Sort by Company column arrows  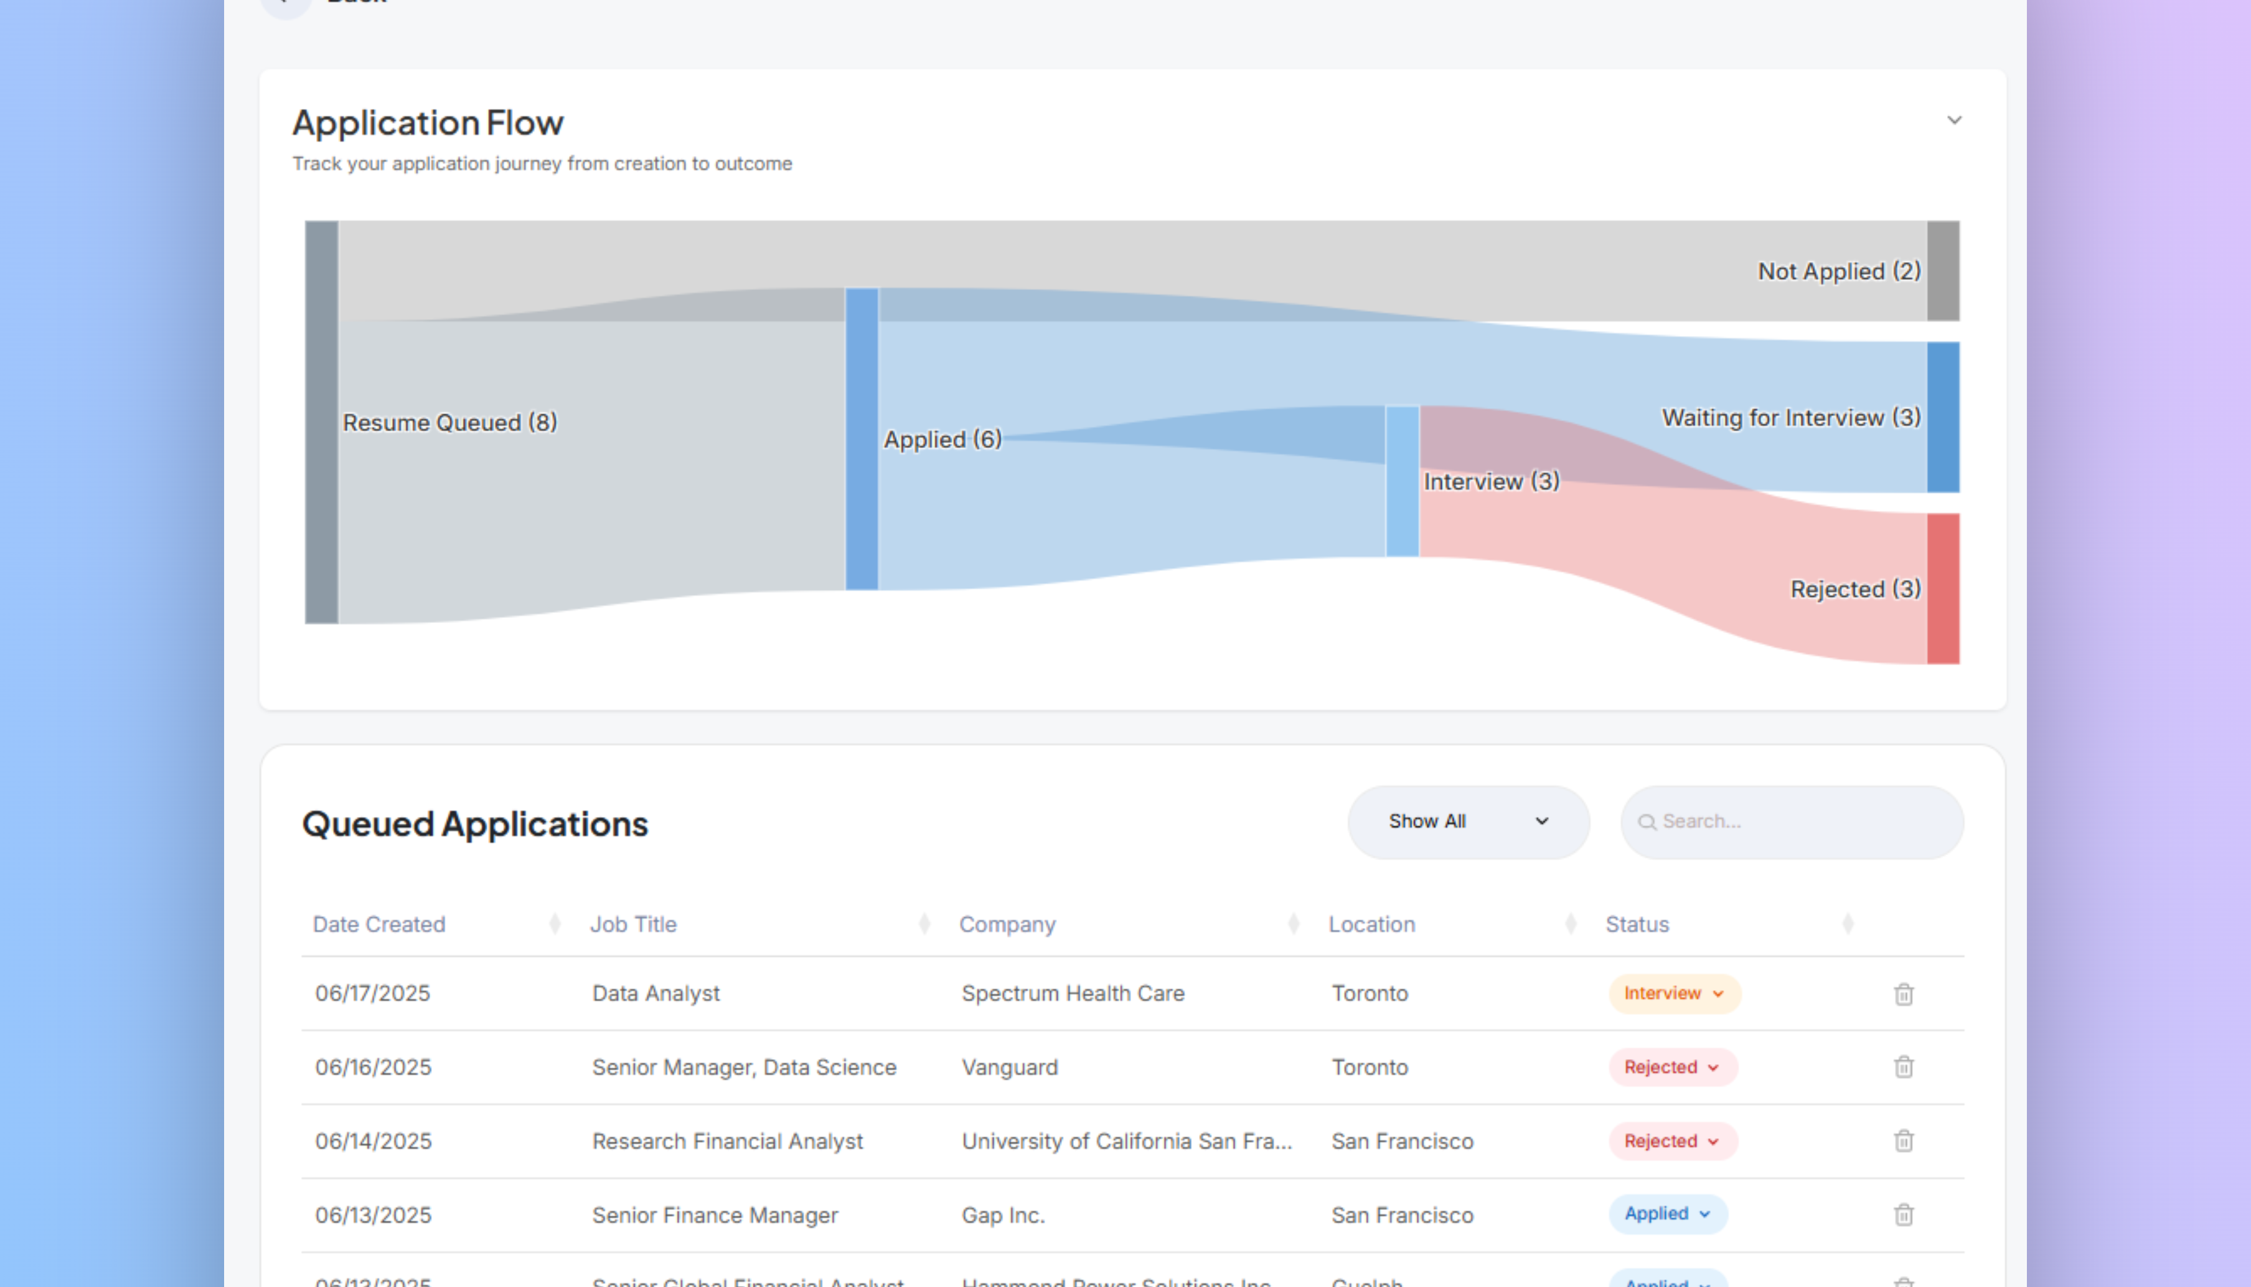(x=1294, y=924)
